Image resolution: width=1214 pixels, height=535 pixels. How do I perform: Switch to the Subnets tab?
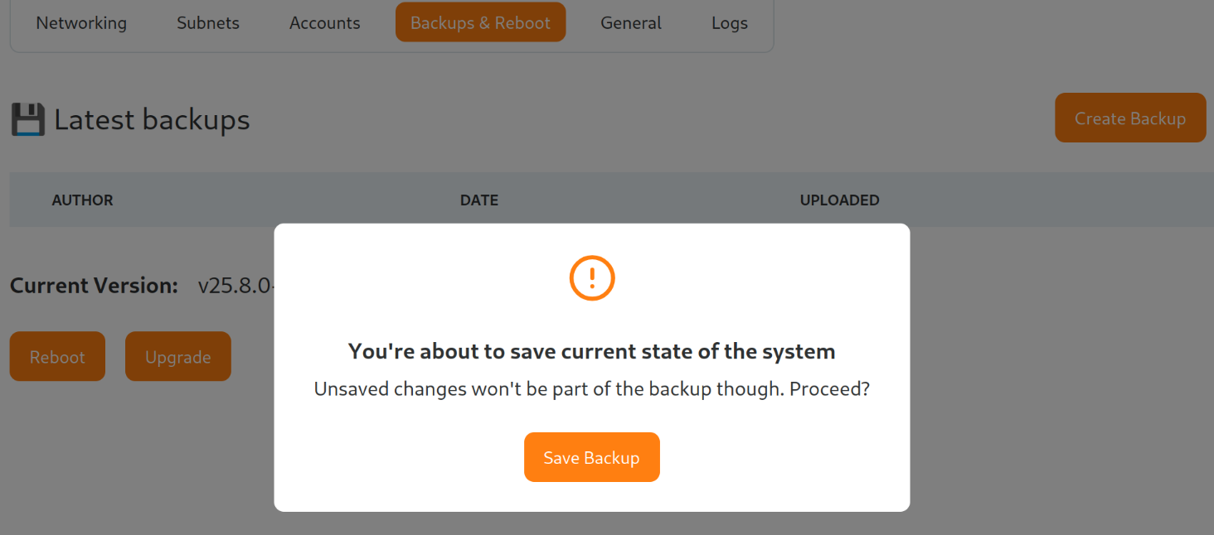point(208,23)
